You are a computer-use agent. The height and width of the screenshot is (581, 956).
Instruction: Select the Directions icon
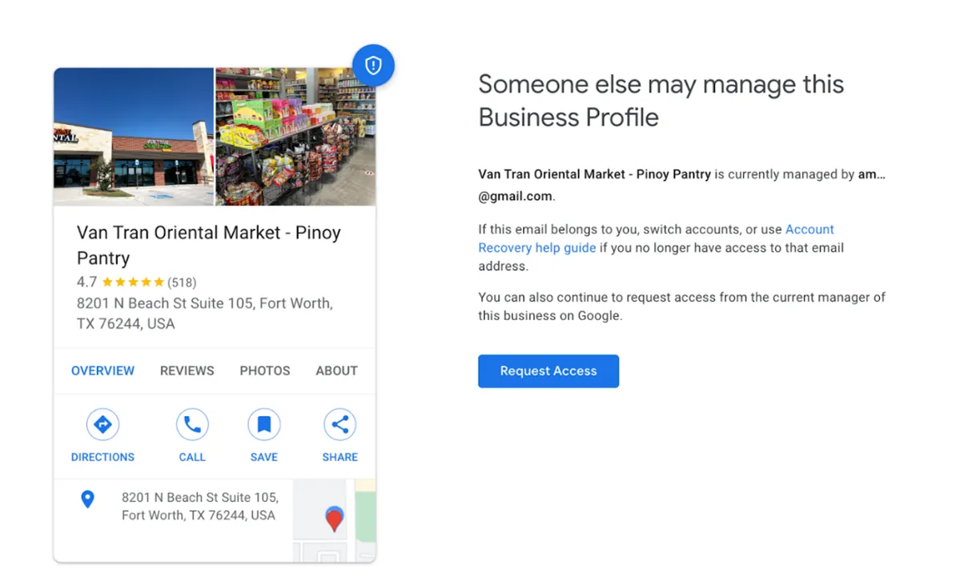[102, 424]
